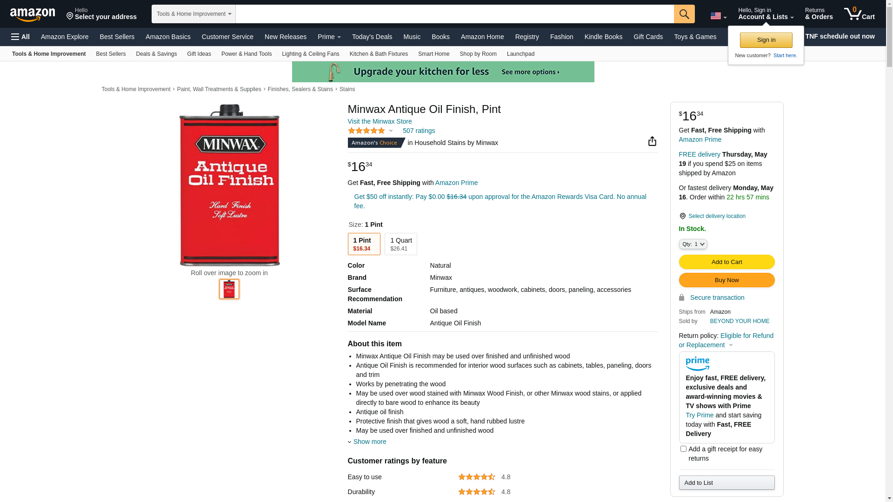Click the Add to Cart button
Screen dimensions: 893x502
click(x=726, y=262)
